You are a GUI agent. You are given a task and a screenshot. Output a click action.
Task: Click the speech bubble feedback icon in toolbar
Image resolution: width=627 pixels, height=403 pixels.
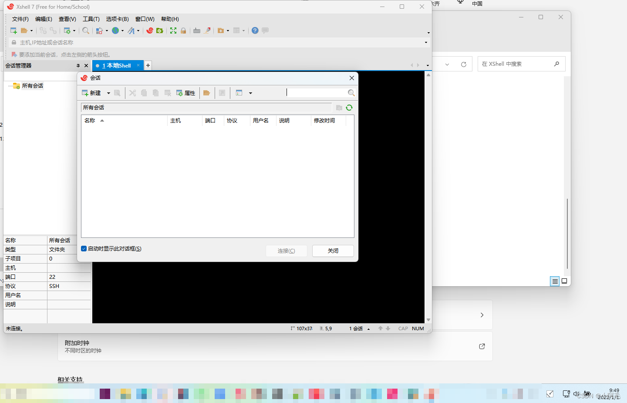[265, 30]
